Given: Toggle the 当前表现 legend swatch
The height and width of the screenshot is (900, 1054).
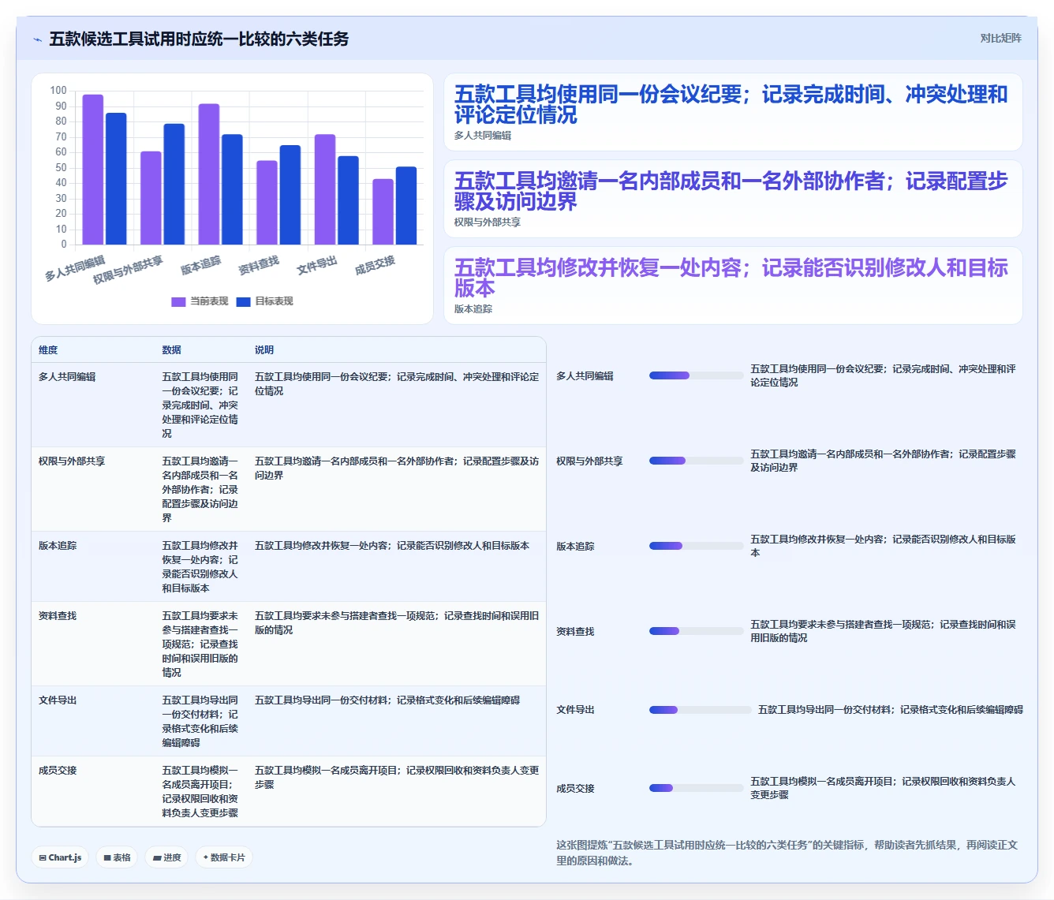Looking at the screenshot, I should [178, 301].
